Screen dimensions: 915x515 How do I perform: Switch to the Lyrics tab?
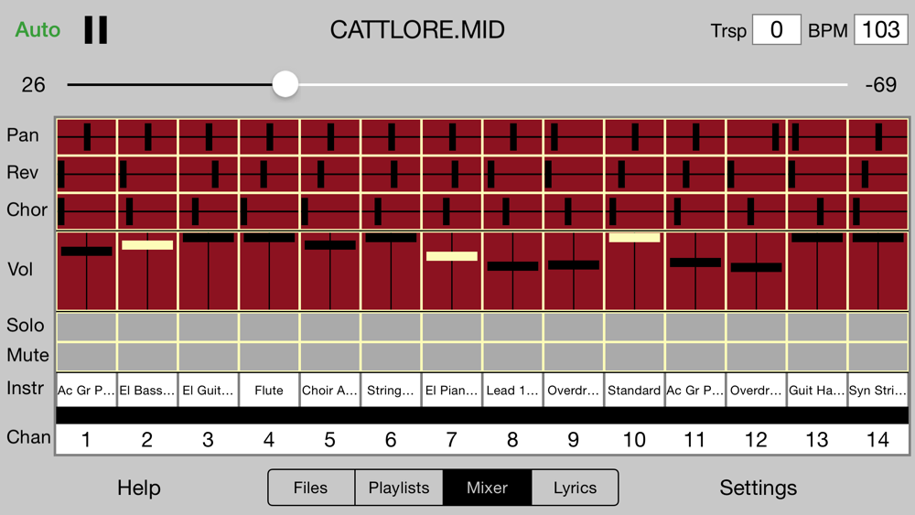(x=576, y=488)
